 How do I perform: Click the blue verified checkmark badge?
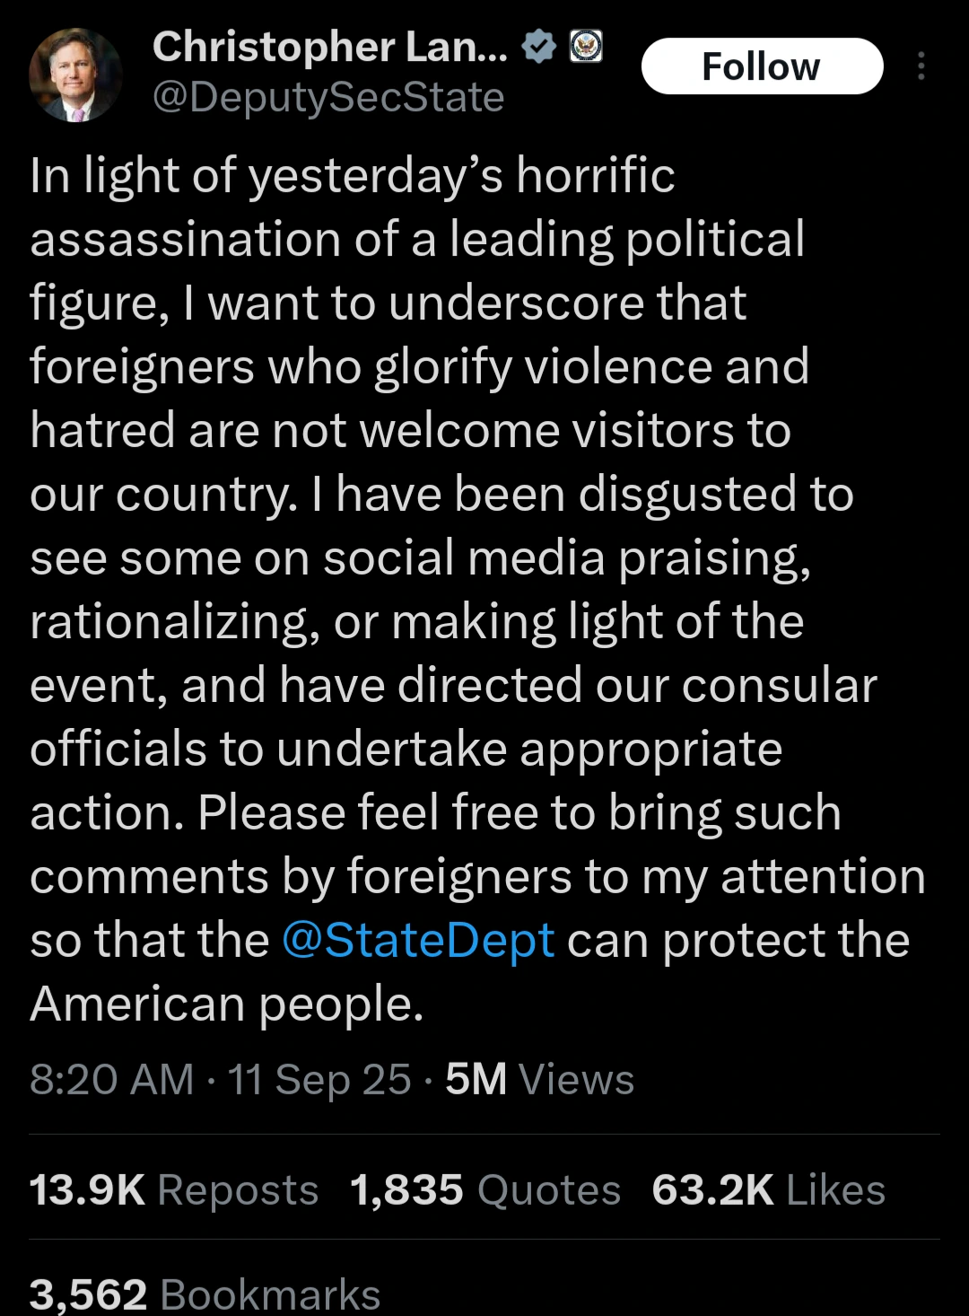pyautogui.click(x=539, y=47)
